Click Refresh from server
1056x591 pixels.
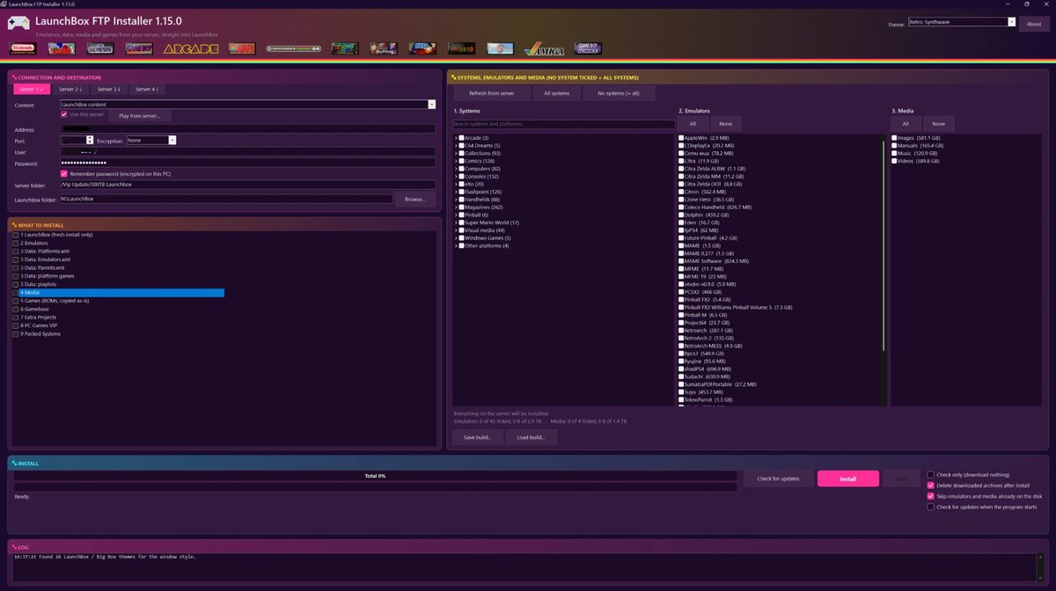coord(492,93)
